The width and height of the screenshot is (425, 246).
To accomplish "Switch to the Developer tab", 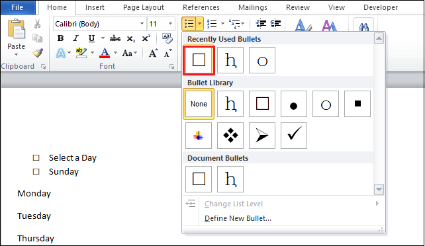I will 381,7.
